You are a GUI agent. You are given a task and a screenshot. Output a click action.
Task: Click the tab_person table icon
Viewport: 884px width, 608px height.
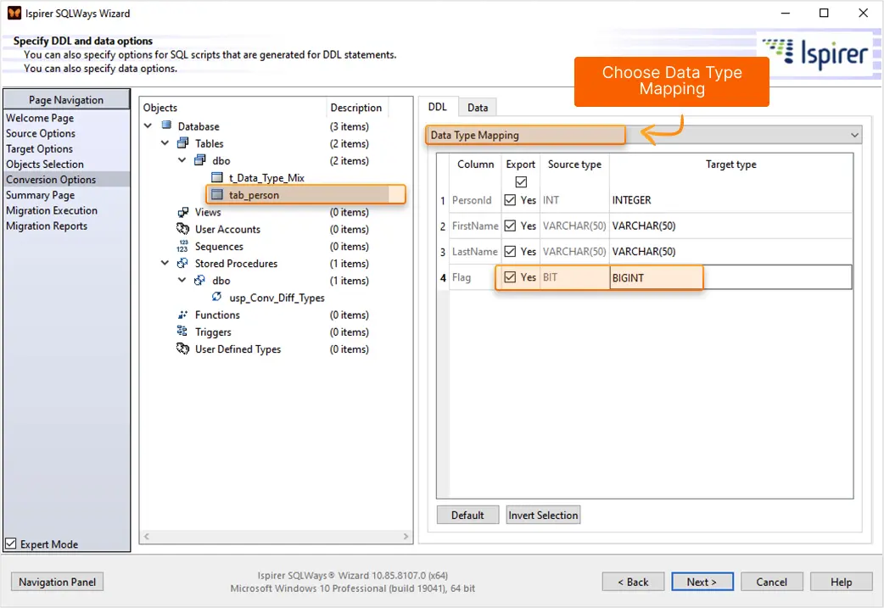coord(217,194)
